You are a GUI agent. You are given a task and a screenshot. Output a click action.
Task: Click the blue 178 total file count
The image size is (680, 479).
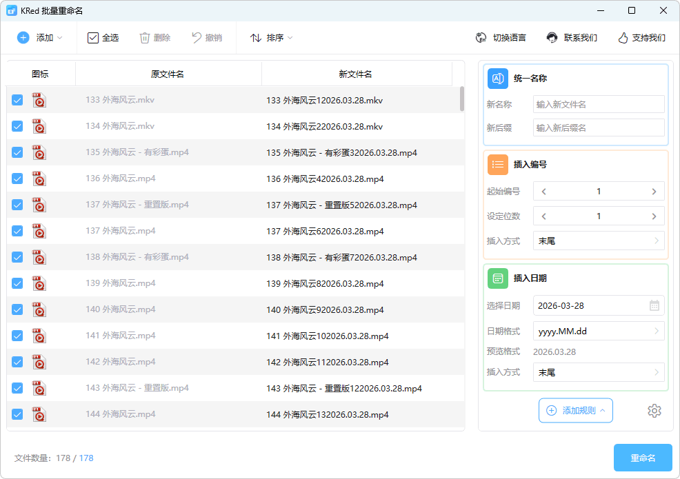click(86, 458)
